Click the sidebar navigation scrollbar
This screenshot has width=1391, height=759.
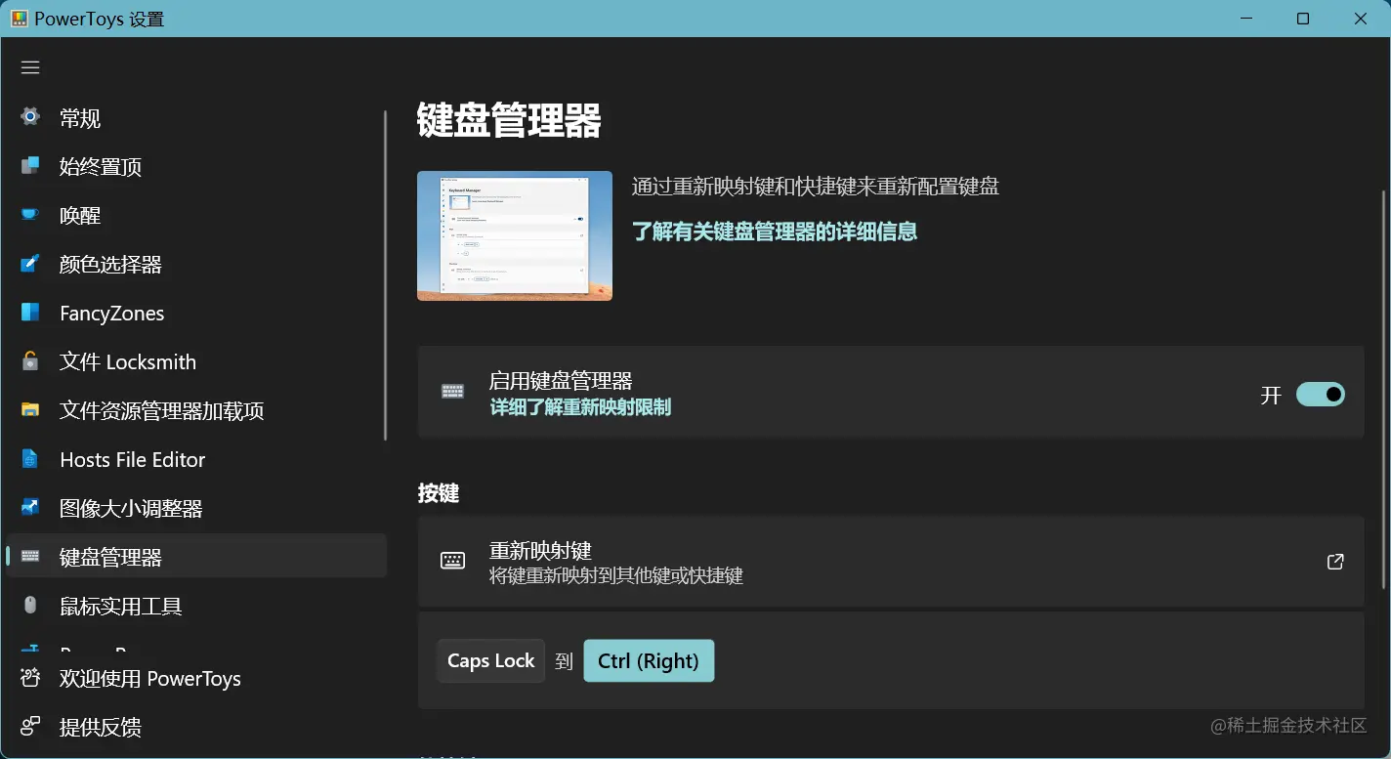click(x=386, y=275)
